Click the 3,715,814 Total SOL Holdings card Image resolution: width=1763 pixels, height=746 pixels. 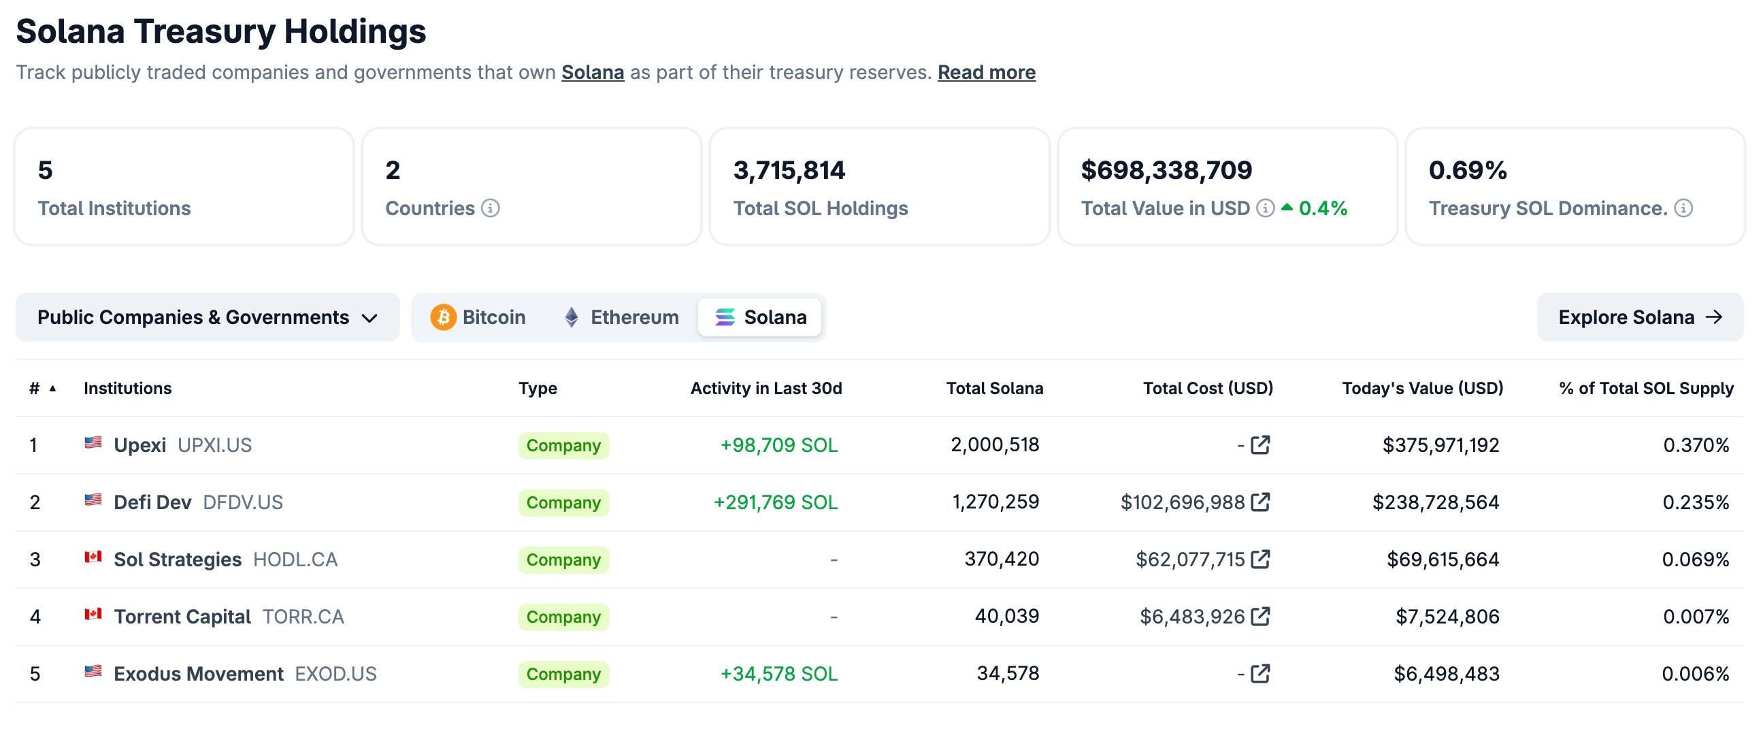coord(879,186)
